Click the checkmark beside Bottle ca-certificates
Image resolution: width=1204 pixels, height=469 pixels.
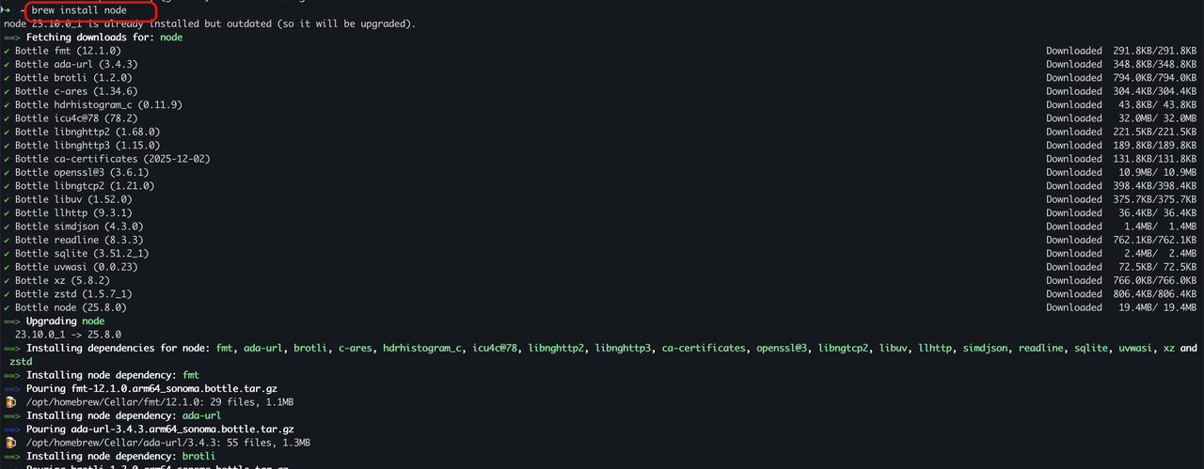[7, 159]
